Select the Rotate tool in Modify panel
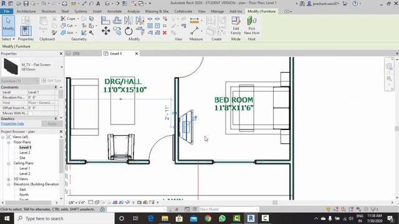 point(128,31)
